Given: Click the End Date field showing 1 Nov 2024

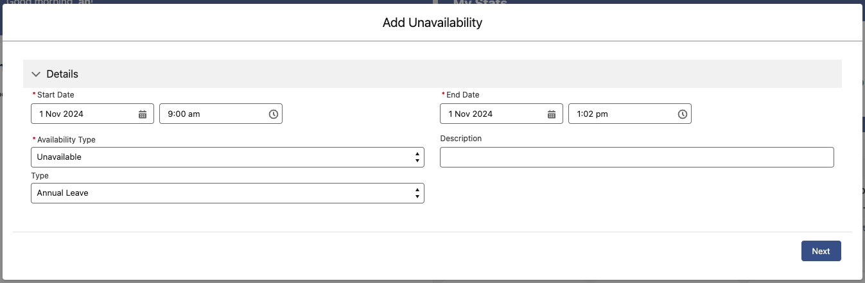Looking at the screenshot, I should 493,114.
